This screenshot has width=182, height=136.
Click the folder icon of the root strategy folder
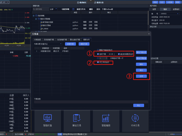pos(37,16)
